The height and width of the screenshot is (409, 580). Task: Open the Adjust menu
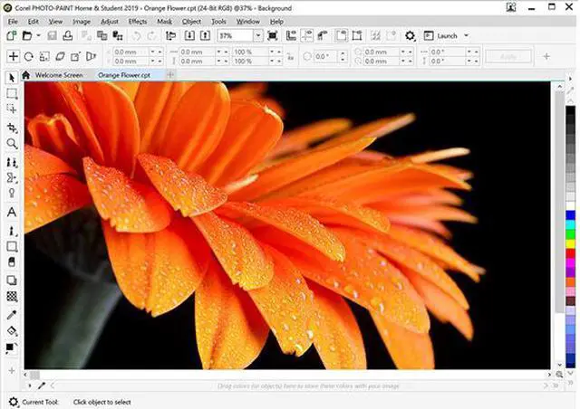110,22
